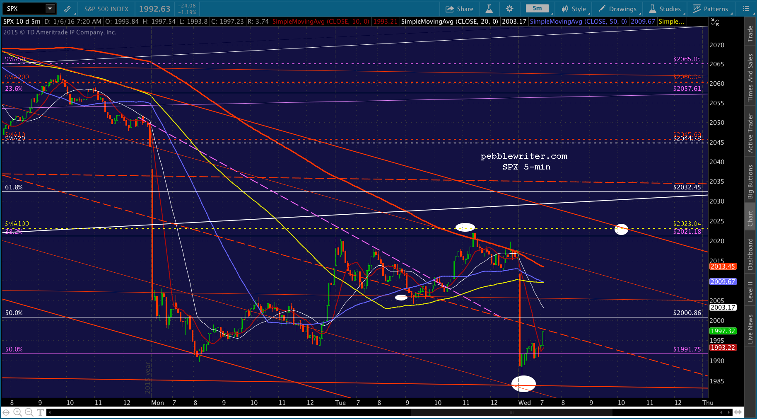Click the white oval marker at chart bottom
This screenshot has width=757, height=419.
[523, 384]
